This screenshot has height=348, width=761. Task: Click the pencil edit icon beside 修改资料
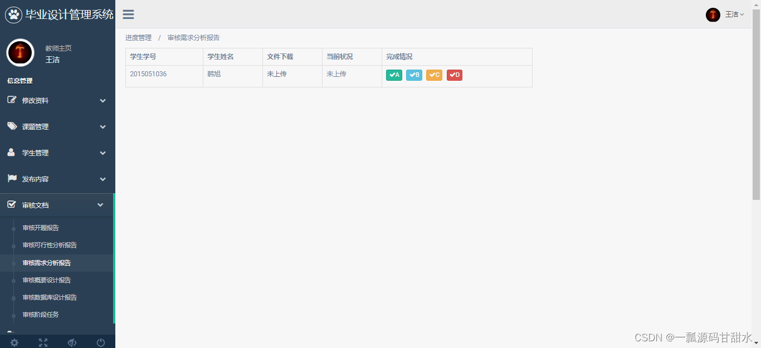12,100
